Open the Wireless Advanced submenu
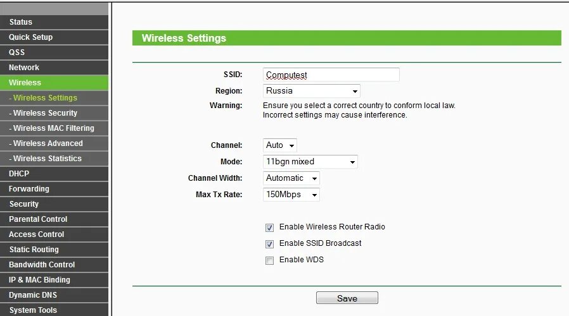Viewport: 569px width, 316px height. click(54, 143)
